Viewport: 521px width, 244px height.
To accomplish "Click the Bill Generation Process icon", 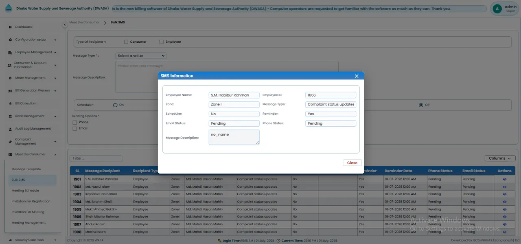I will click(x=10, y=90).
